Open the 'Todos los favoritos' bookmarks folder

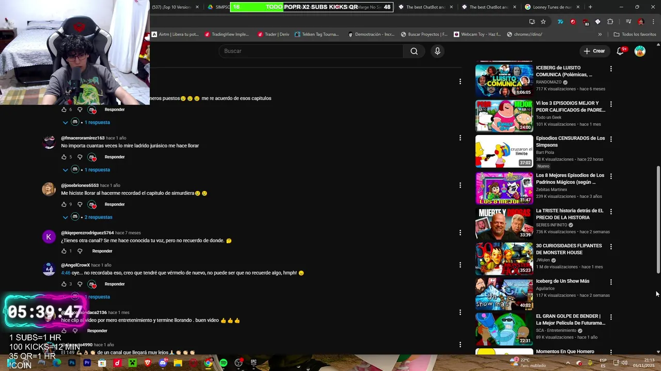635,35
